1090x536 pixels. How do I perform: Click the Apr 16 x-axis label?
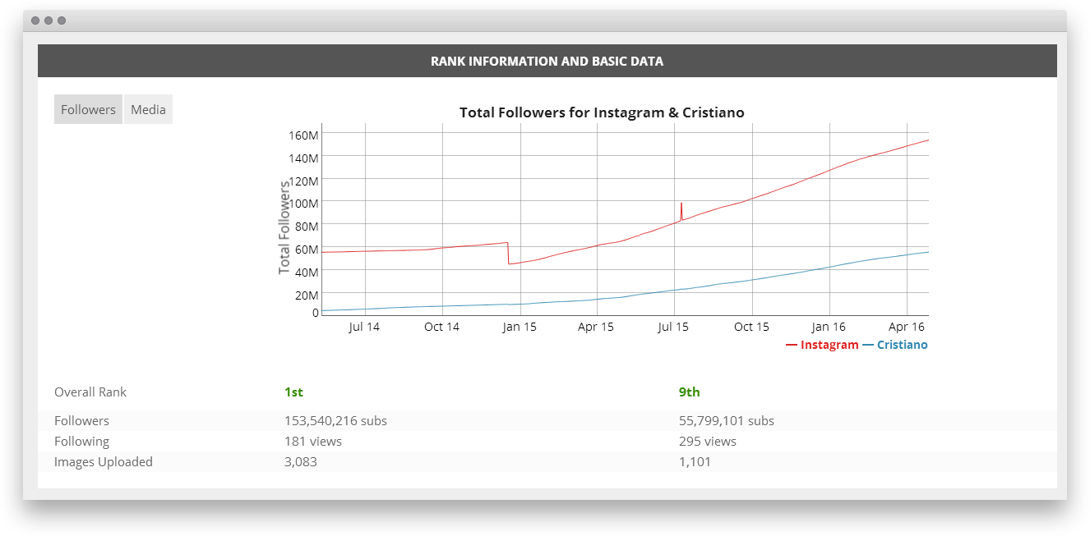point(907,327)
